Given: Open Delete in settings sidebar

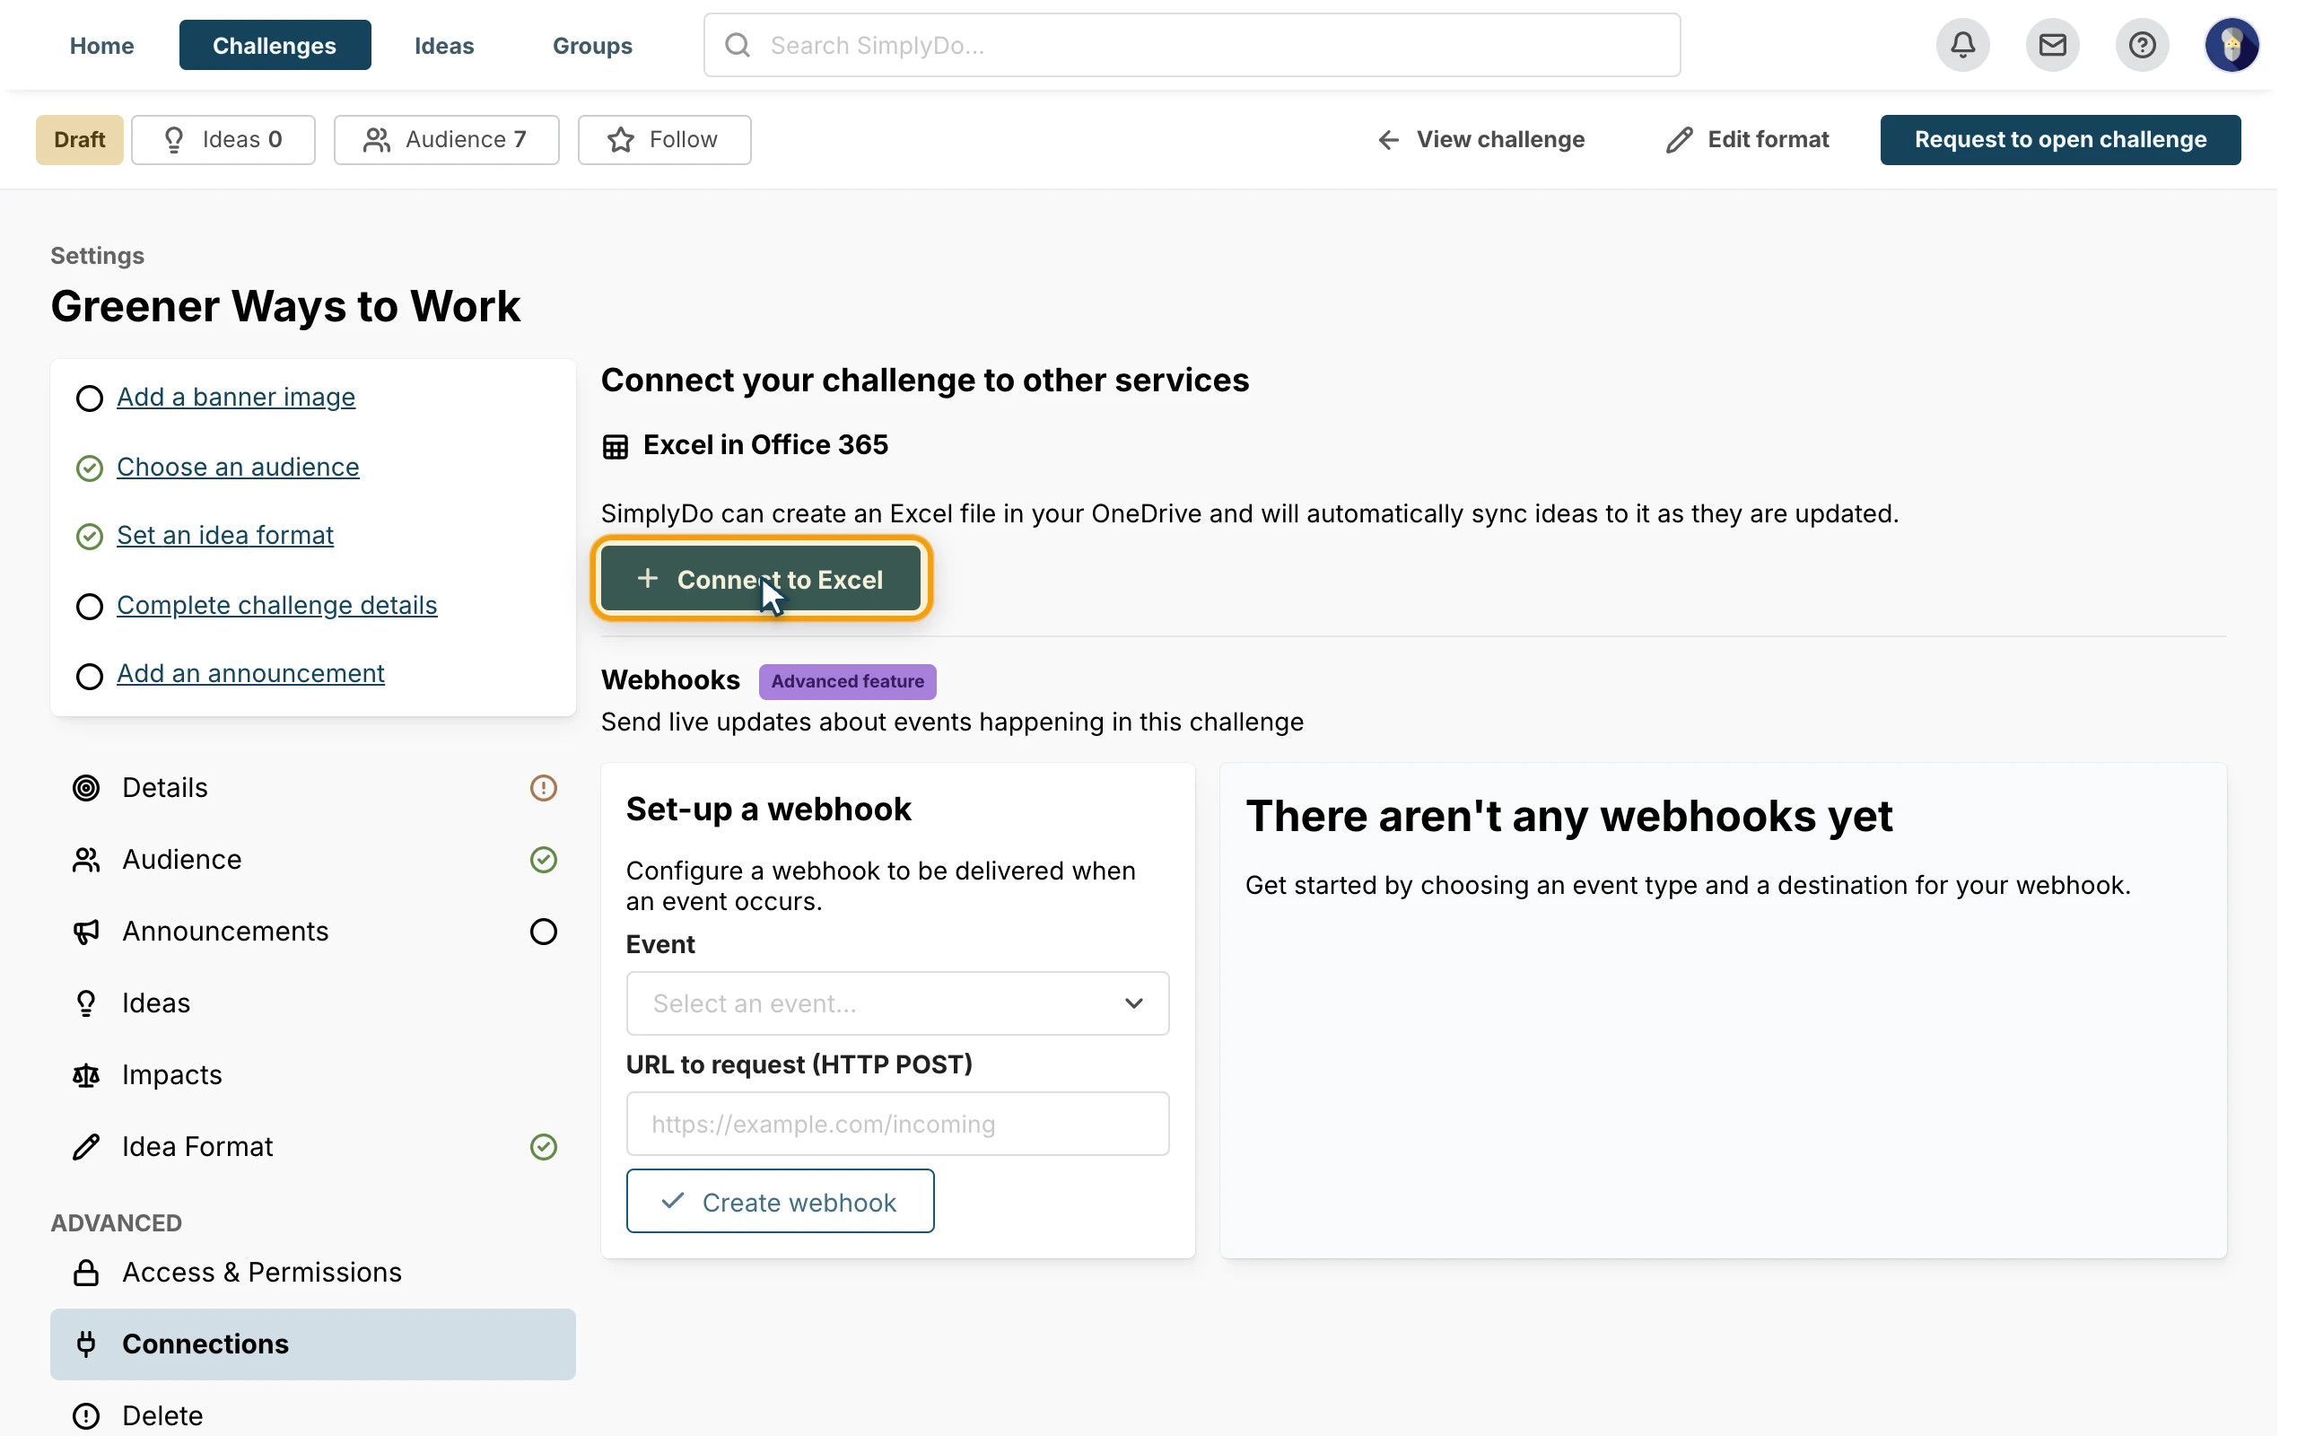Looking at the screenshot, I should 312,1416.
